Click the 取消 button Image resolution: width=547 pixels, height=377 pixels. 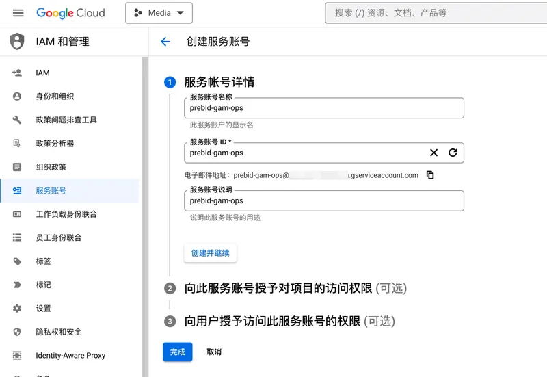click(214, 352)
